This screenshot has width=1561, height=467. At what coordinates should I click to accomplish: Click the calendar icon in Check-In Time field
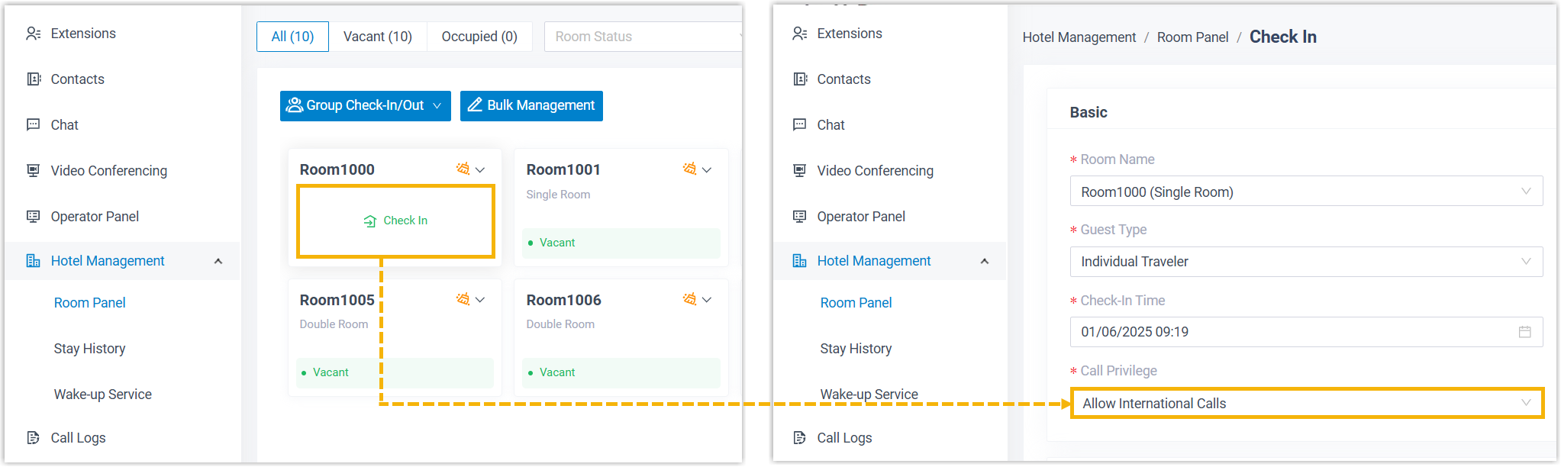pos(1524,332)
